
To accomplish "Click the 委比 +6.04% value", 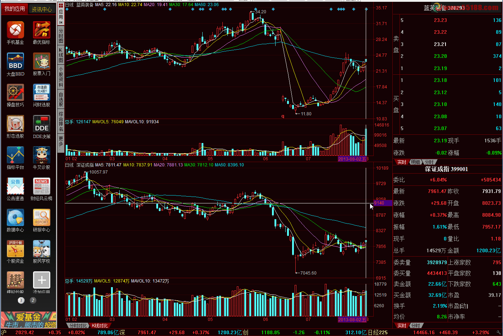I will (438, 180).
